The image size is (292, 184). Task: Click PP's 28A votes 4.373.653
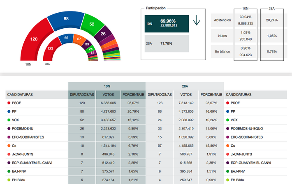pos(186,111)
